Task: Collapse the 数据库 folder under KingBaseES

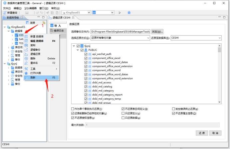Action: [9, 31]
